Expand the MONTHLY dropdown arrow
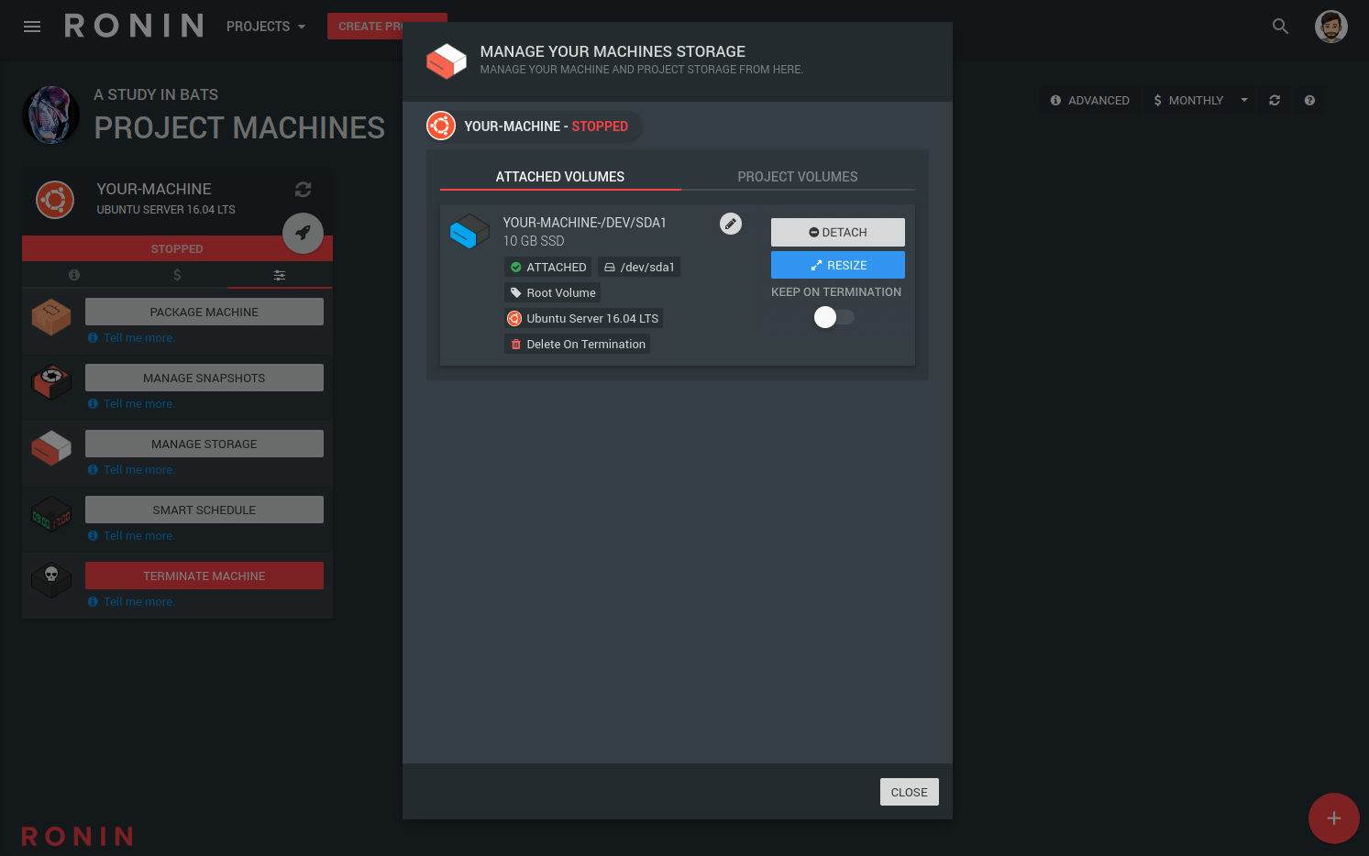The height and width of the screenshot is (856, 1369). (x=1244, y=100)
